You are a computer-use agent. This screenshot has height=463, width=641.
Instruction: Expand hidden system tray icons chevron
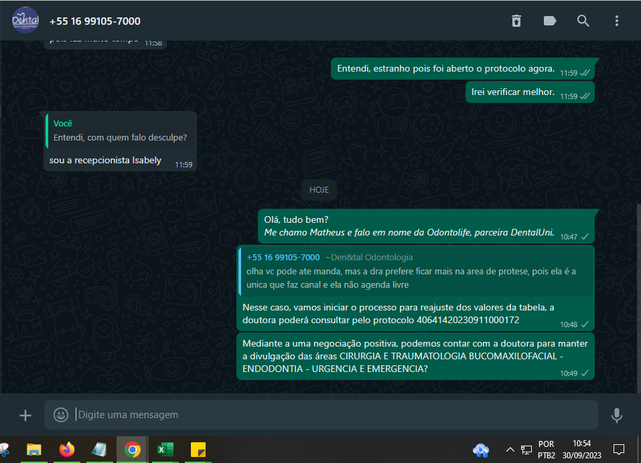point(510,450)
